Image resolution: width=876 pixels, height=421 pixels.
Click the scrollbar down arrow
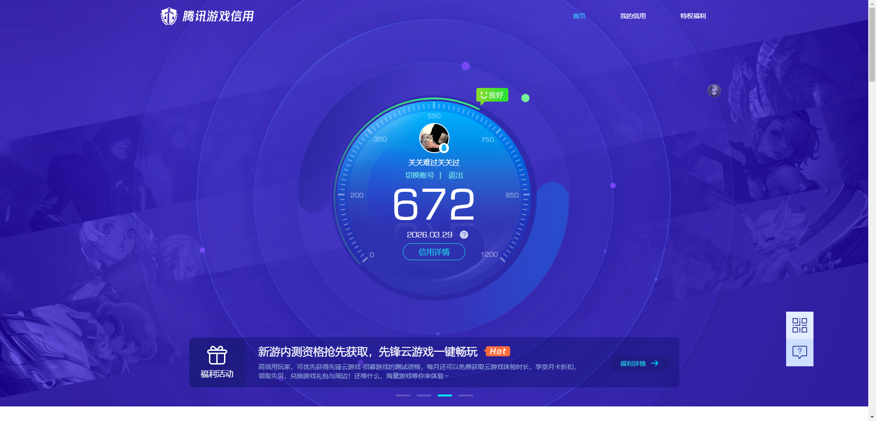coord(872,416)
